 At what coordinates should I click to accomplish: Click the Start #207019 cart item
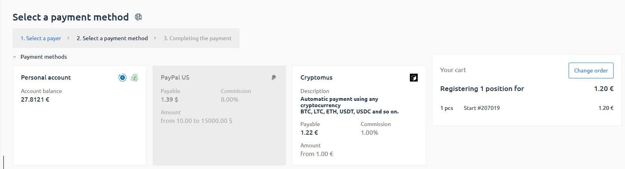pyautogui.click(x=482, y=108)
